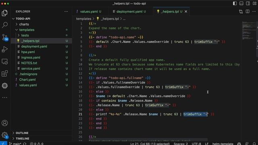This screenshot has width=258, height=145.
Task: Show additional activity bar views ellipsis
Action: [4, 97]
